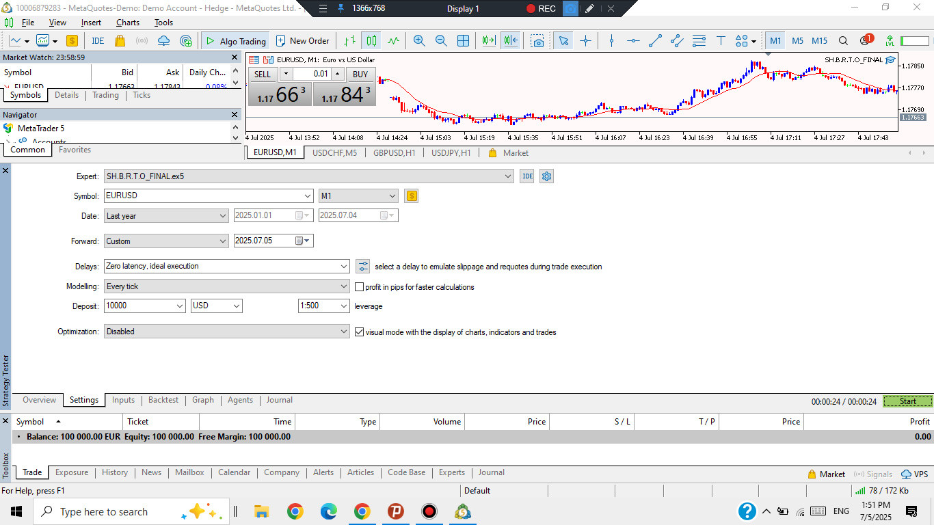This screenshot has height=525, width=934.
Task: Switch chart to line chart mode
Action: click(x=393, y=41)
